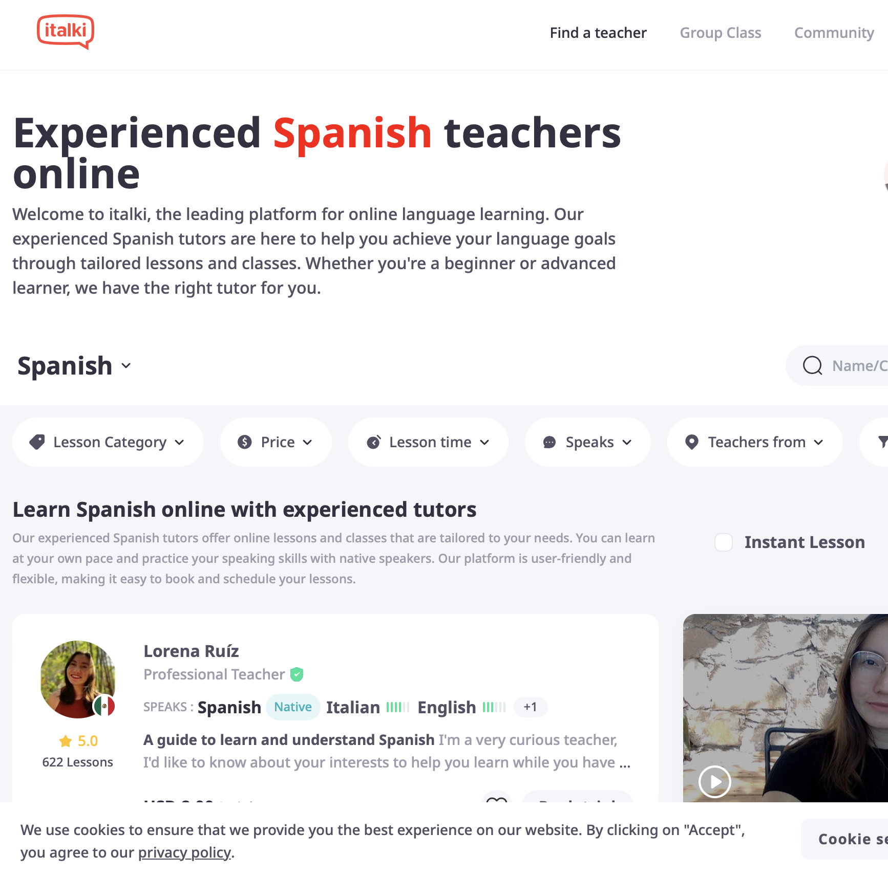The height and width of the screenshot is (877, 888).
Task: Click '622 Lessons' count text
Action: pyautogui.click(x=78, y=762)
